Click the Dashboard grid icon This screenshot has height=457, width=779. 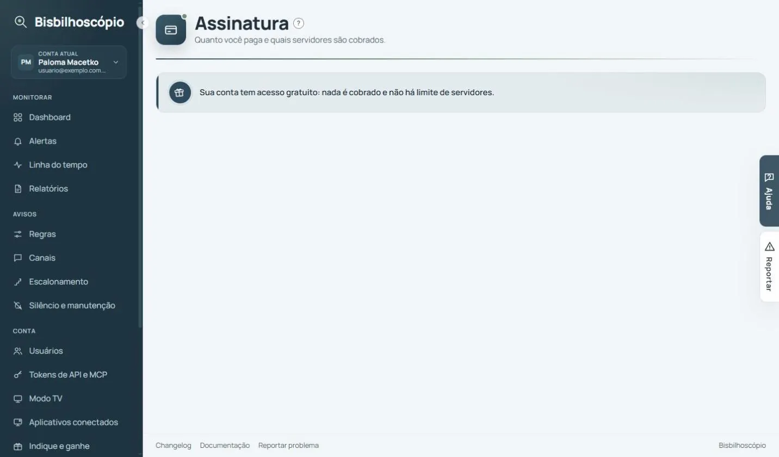pos(18,118)
